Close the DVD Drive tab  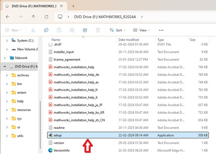coord(61,6)
